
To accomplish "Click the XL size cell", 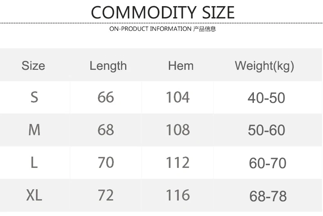I will click(34, 195).
